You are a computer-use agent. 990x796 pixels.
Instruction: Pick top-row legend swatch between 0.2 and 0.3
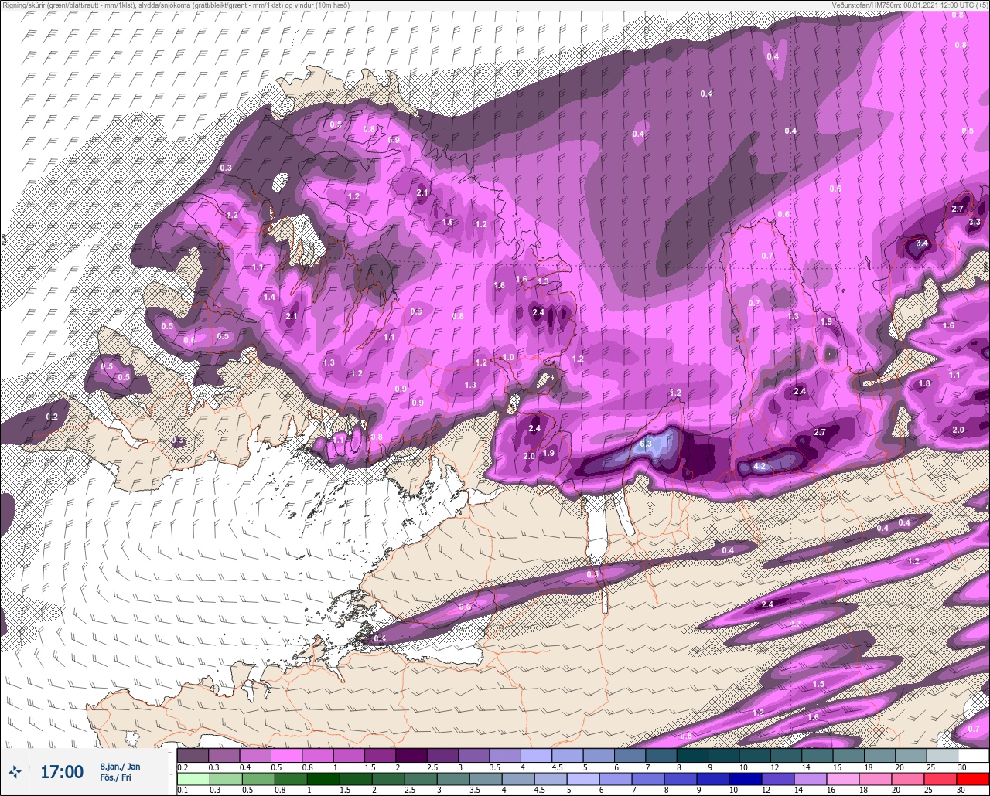pos(193,755)
